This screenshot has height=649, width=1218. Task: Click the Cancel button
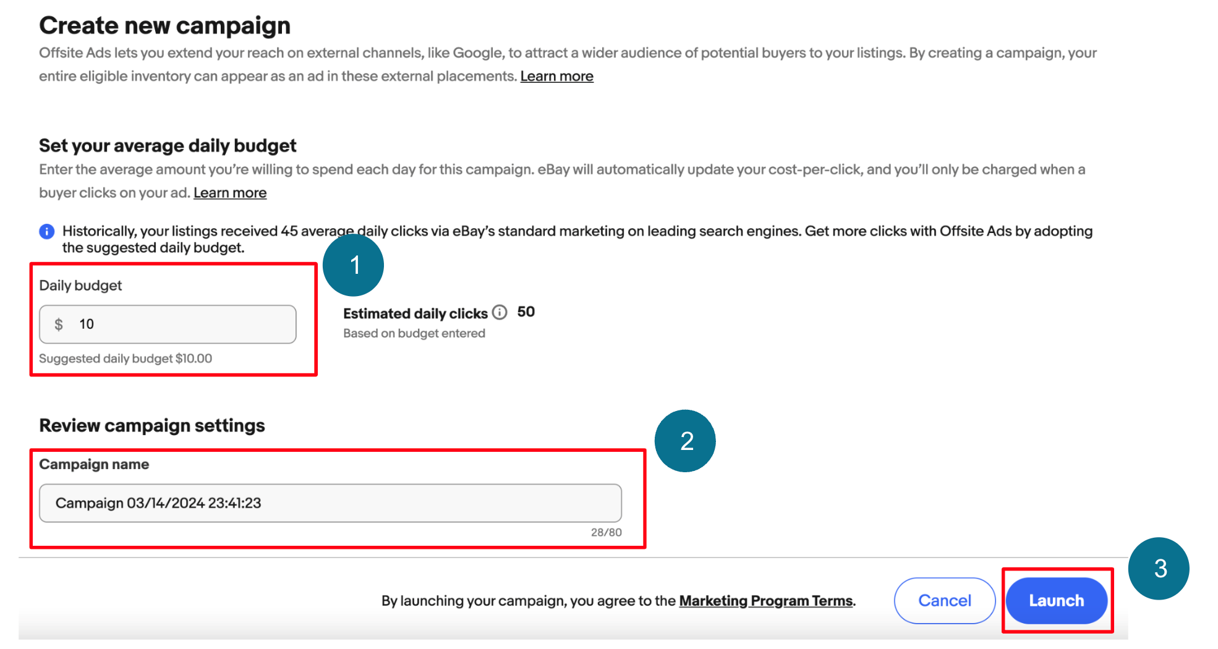tap(944, 600)
